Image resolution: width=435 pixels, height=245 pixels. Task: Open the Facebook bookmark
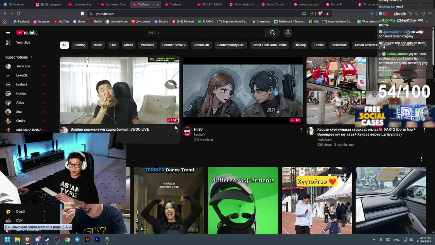click(x=21, y=21)
